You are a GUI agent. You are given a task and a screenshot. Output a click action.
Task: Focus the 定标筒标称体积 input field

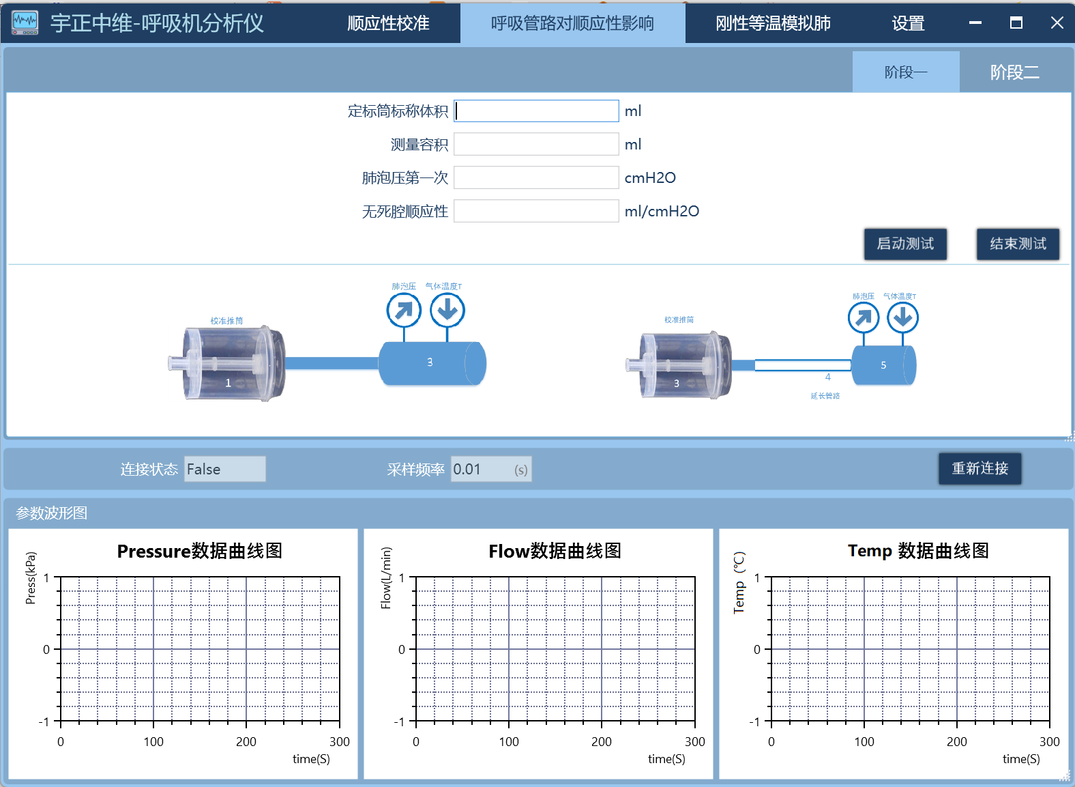(x=536, y=111)
